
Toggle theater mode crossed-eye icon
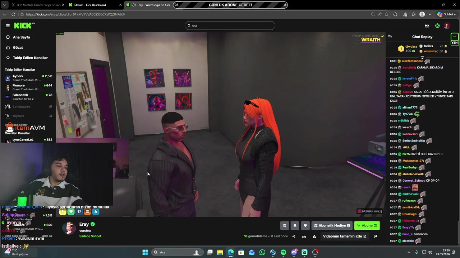pos(375,236)
